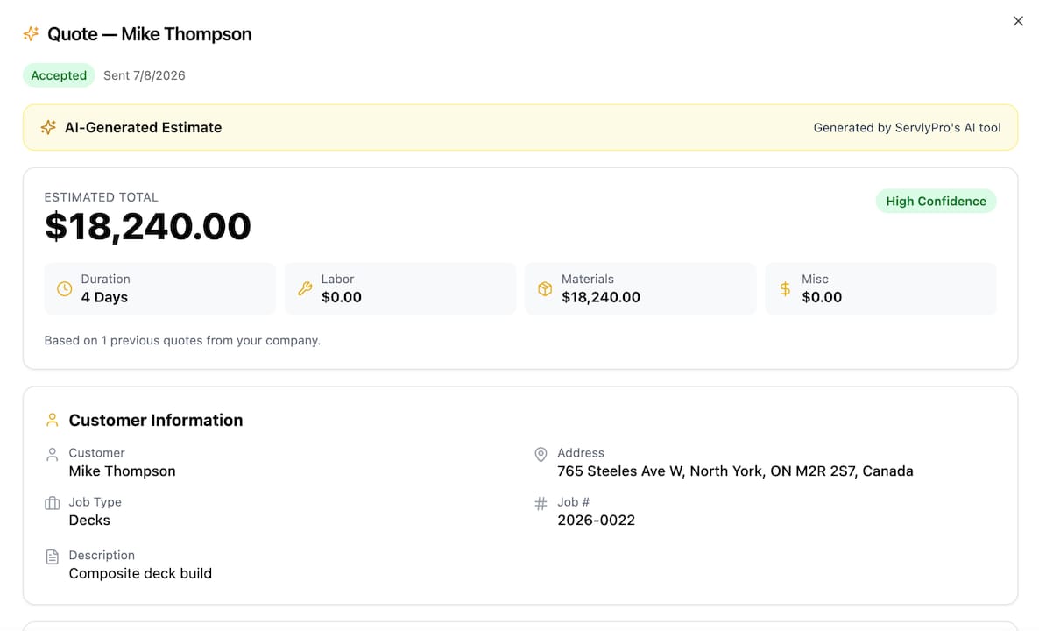Click the 765 Steeles Ave W address
The width and height of the screenshot is (1039, 631).
click(736, 471)
